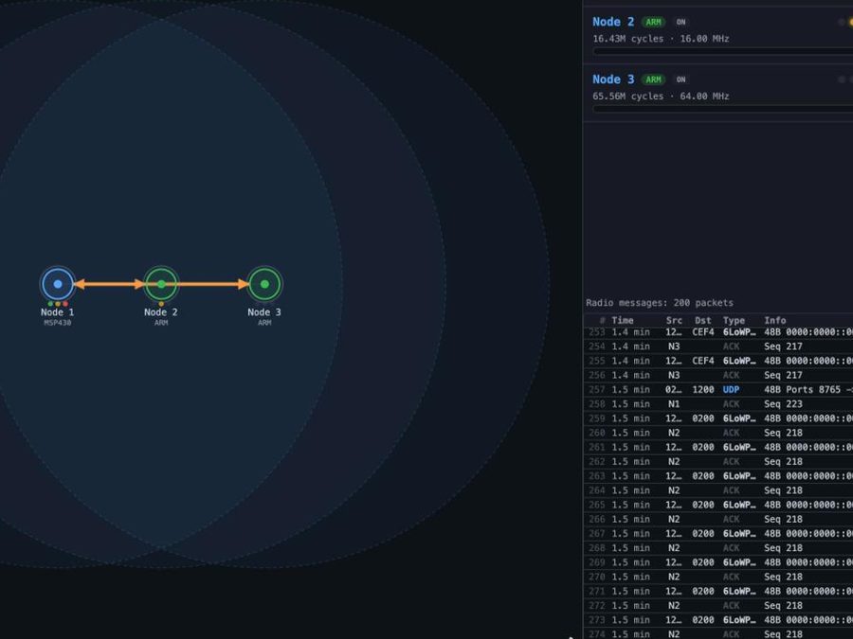Screen dimensions: 853x639
Task: Open the Node 3 title in the mote list
Action: (613, 80)
